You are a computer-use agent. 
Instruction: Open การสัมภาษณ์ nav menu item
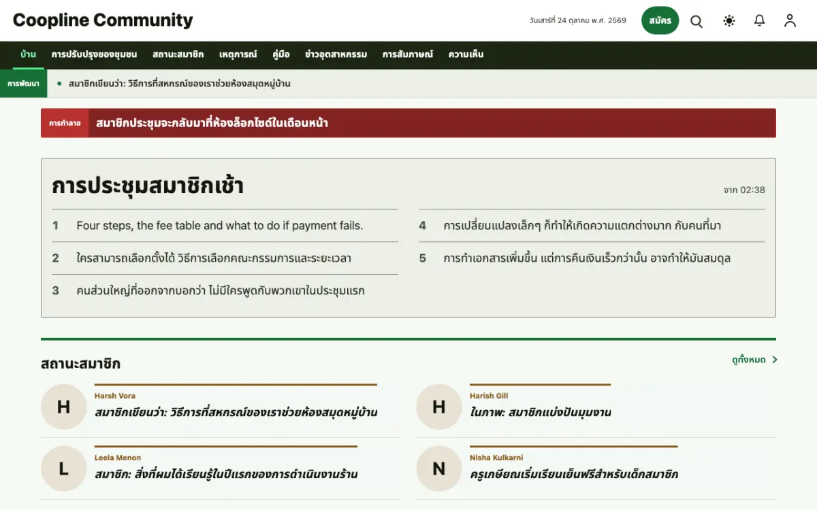(408, 54)
